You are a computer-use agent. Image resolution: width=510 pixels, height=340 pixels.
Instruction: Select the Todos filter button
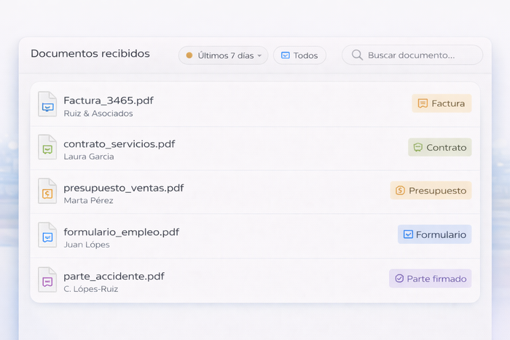point(299,55)
